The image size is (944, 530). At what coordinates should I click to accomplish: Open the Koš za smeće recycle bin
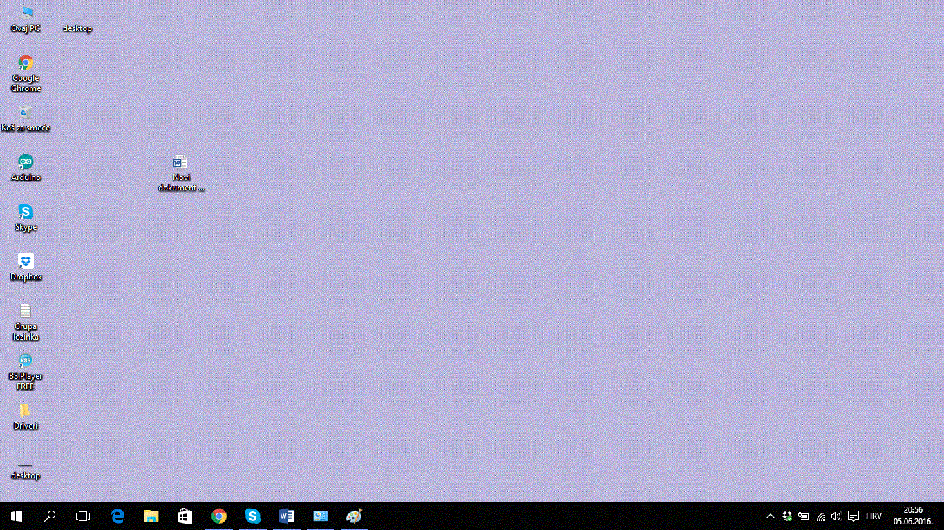(x=26, y=116)
